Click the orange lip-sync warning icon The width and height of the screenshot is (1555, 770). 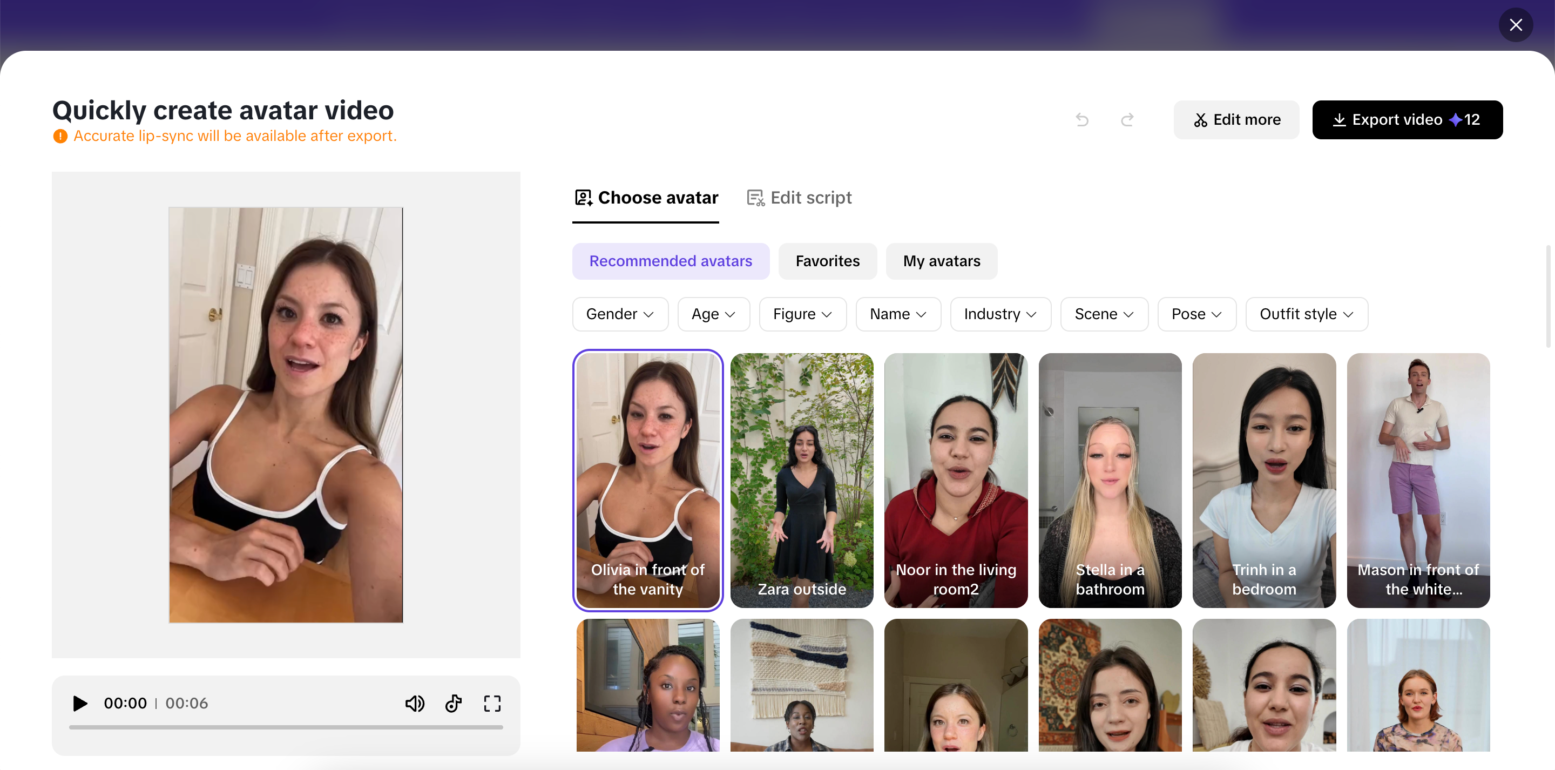[x=60, y=137]
